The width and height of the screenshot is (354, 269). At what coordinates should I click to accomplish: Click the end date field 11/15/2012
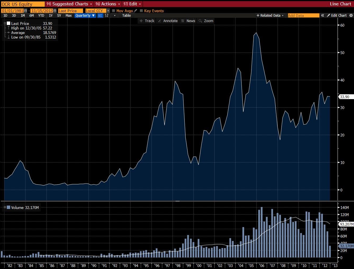point(42,11)
